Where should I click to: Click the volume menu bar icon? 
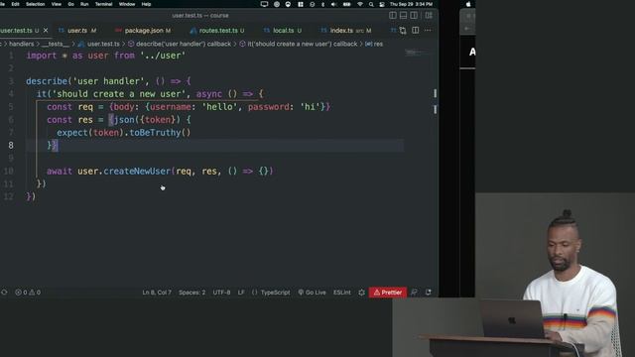(333, 4)
